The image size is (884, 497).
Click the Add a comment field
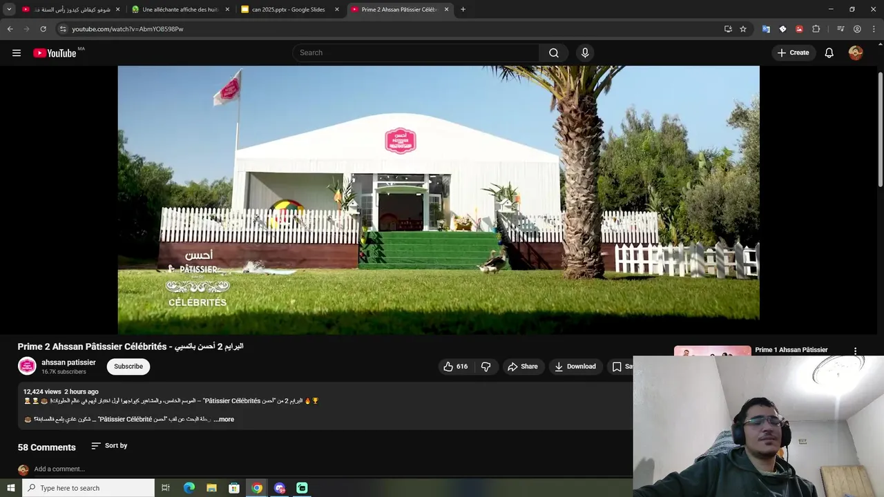pos(59,469)
